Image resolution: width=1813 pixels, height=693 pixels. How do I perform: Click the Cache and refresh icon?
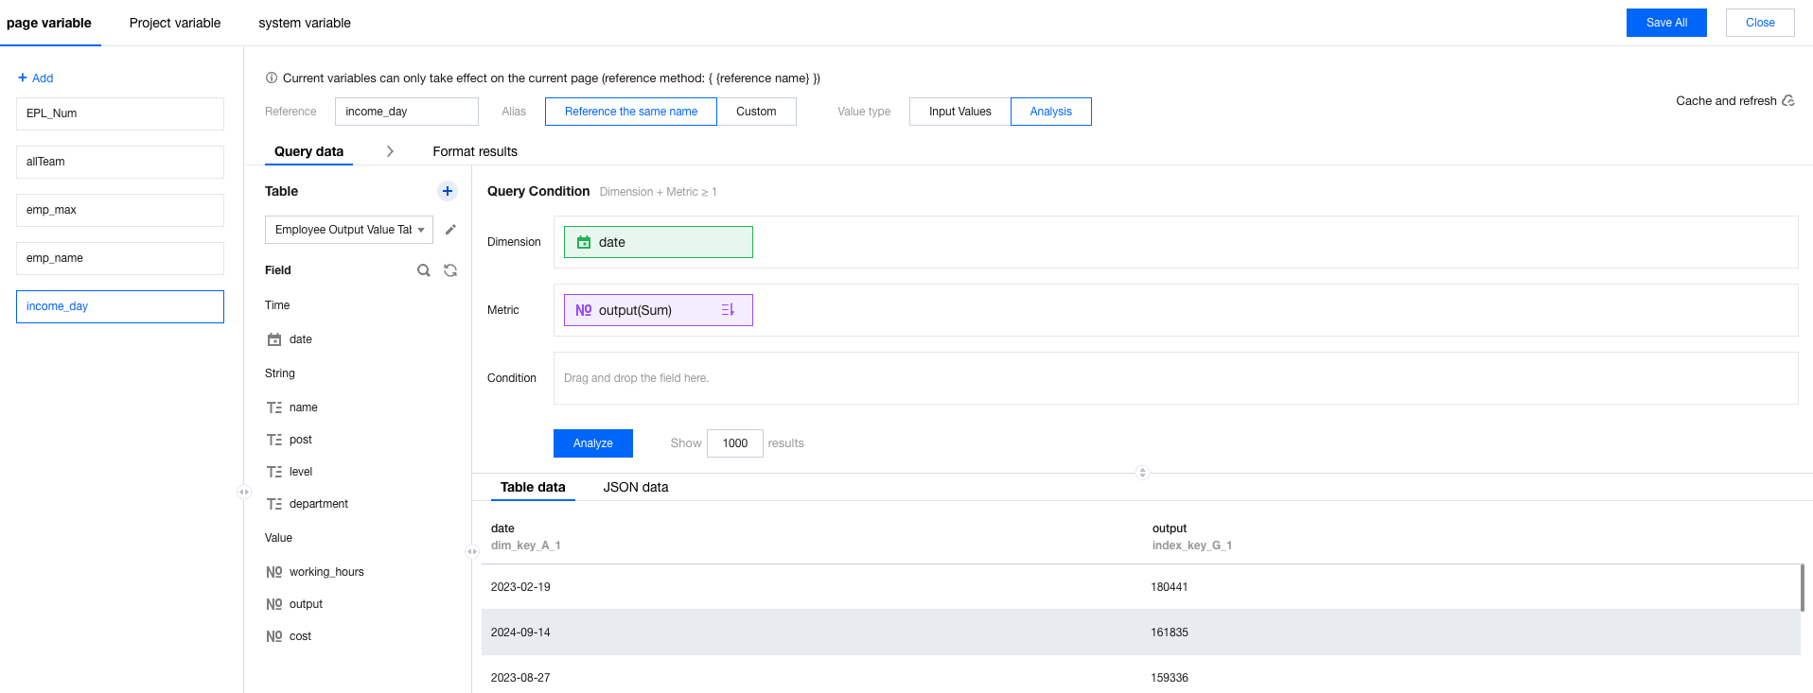pyautogui.click(x=1788, y=101)
